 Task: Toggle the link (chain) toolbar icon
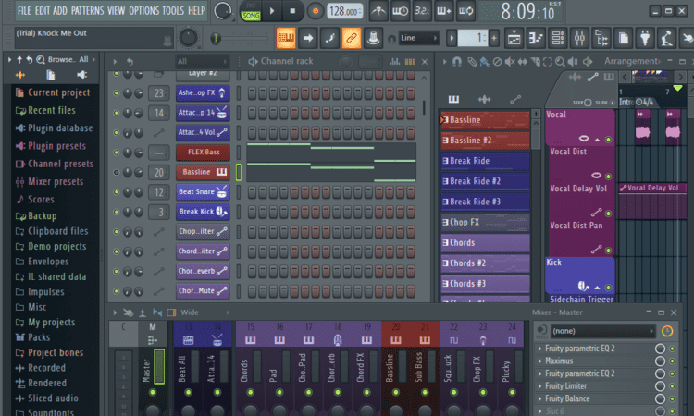tap(351, 38)
